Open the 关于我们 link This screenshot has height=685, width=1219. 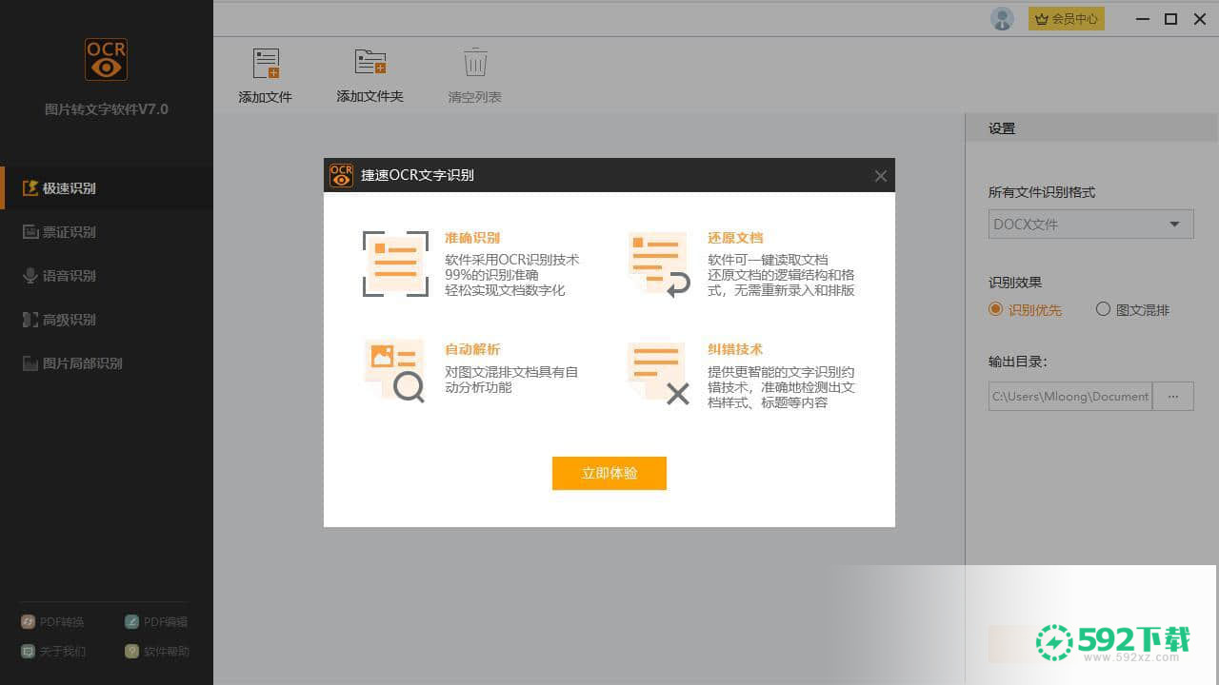coord(53,652)
